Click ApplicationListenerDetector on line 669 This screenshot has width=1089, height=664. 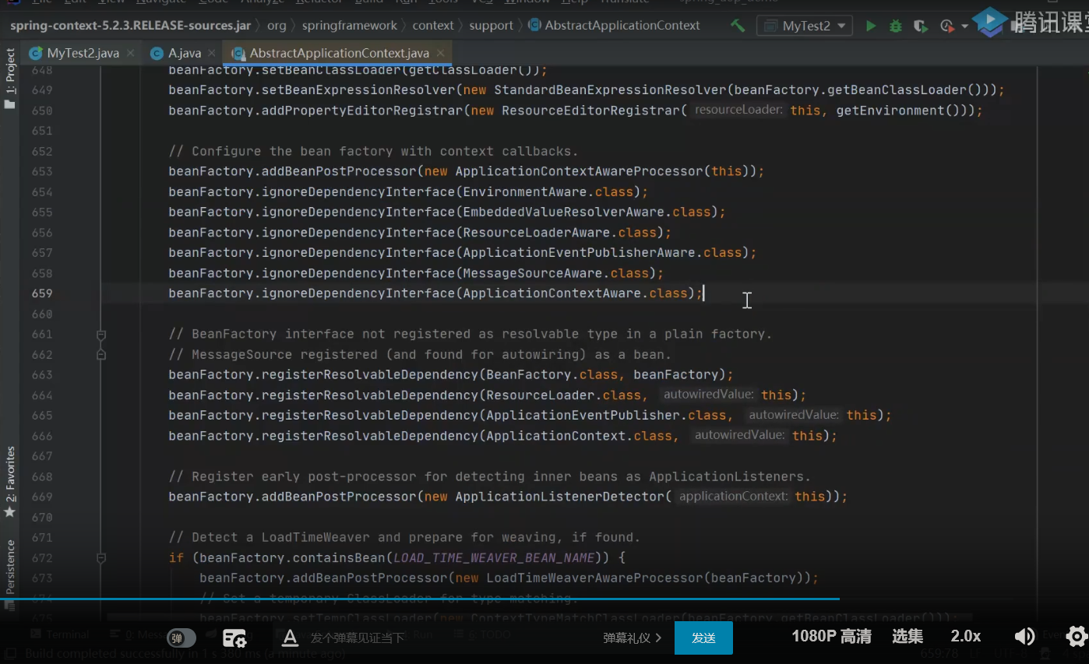559,497
